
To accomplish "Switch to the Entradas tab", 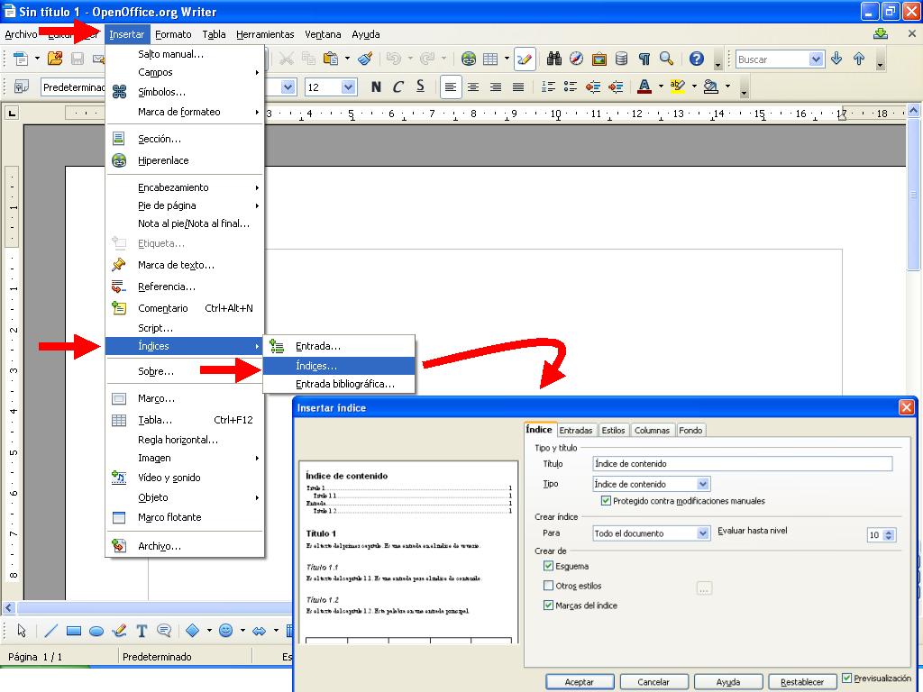I will coord(576,430).
